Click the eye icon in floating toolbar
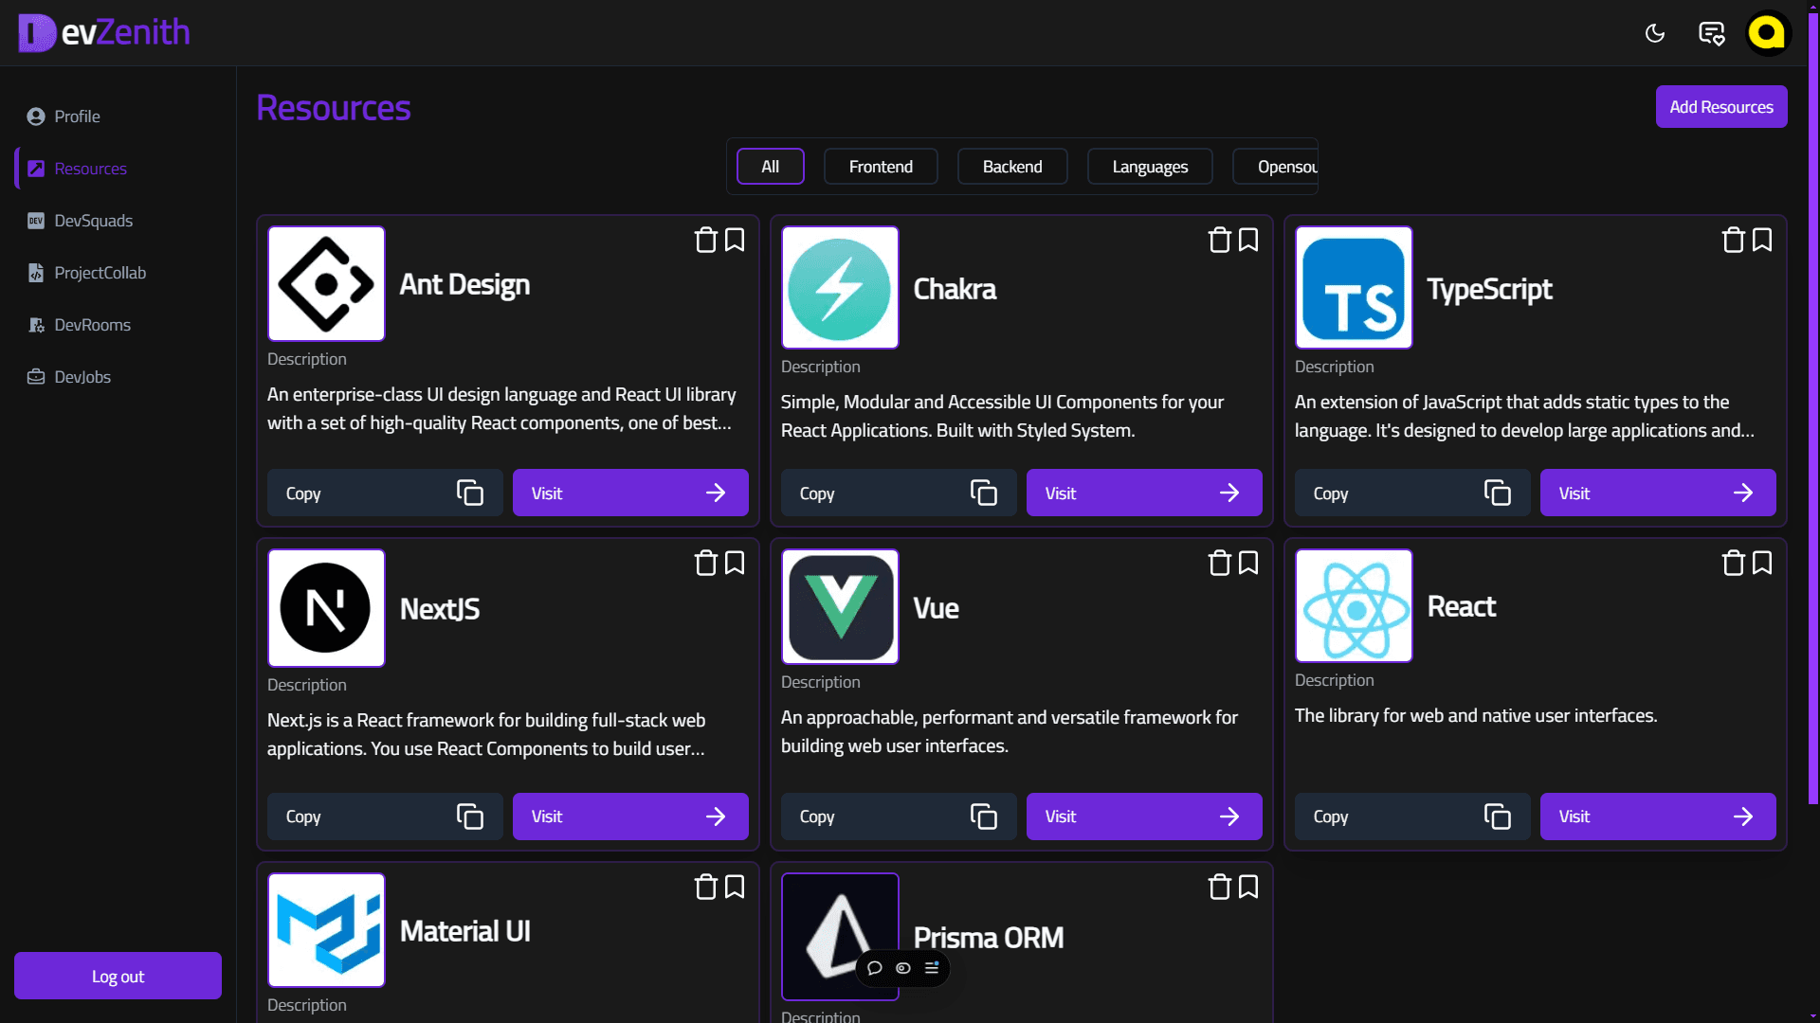The width and height of the screenshot is (1820, 1023). click(903, 968)
